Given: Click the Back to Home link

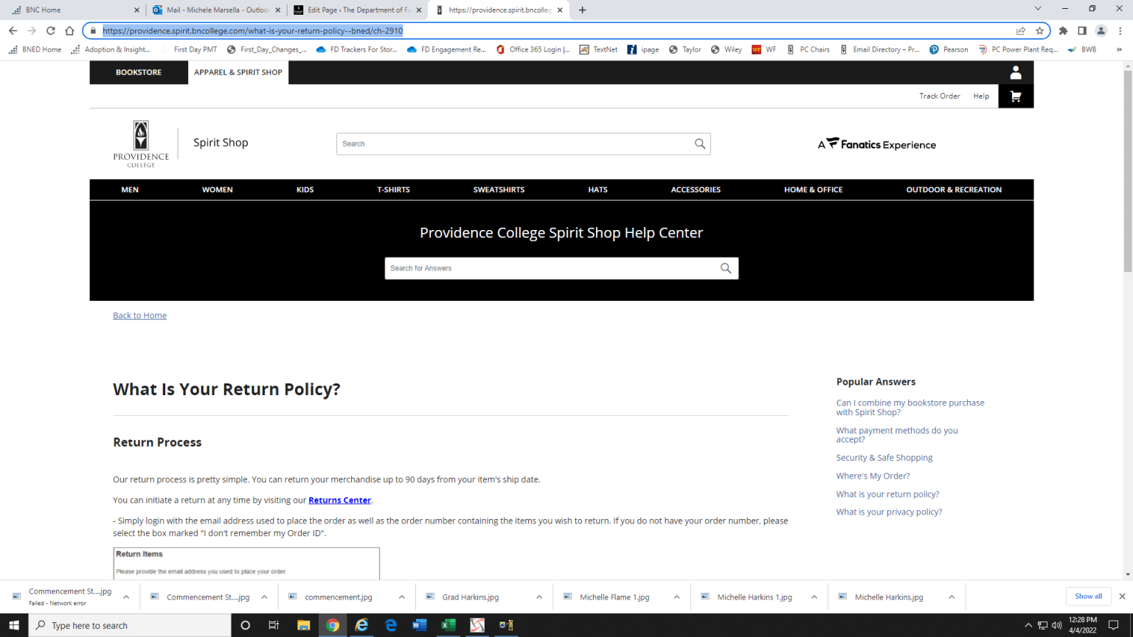Looking at the screenshot, I should pyautogui.click(x=139, y=315).
